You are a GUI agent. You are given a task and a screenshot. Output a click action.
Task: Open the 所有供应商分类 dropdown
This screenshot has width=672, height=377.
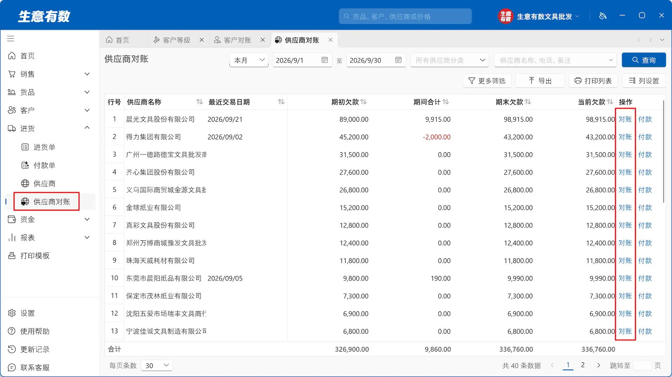(x=449, y=60)
